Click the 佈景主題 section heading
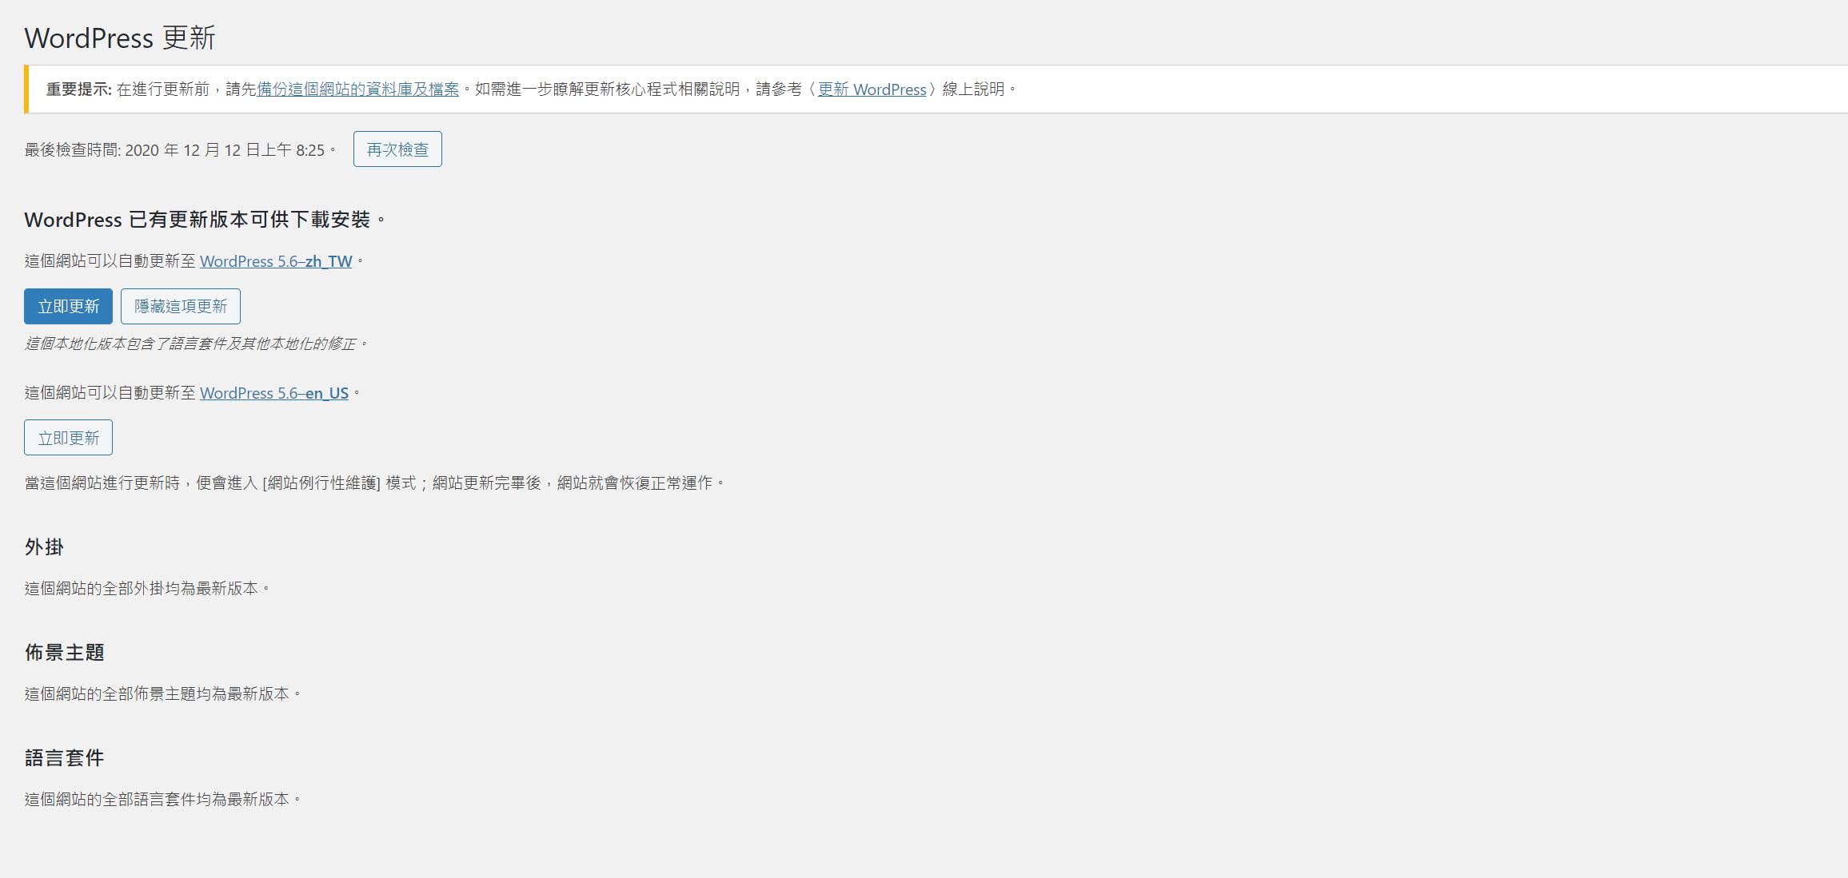The image size is (1848, 878). 64,653
